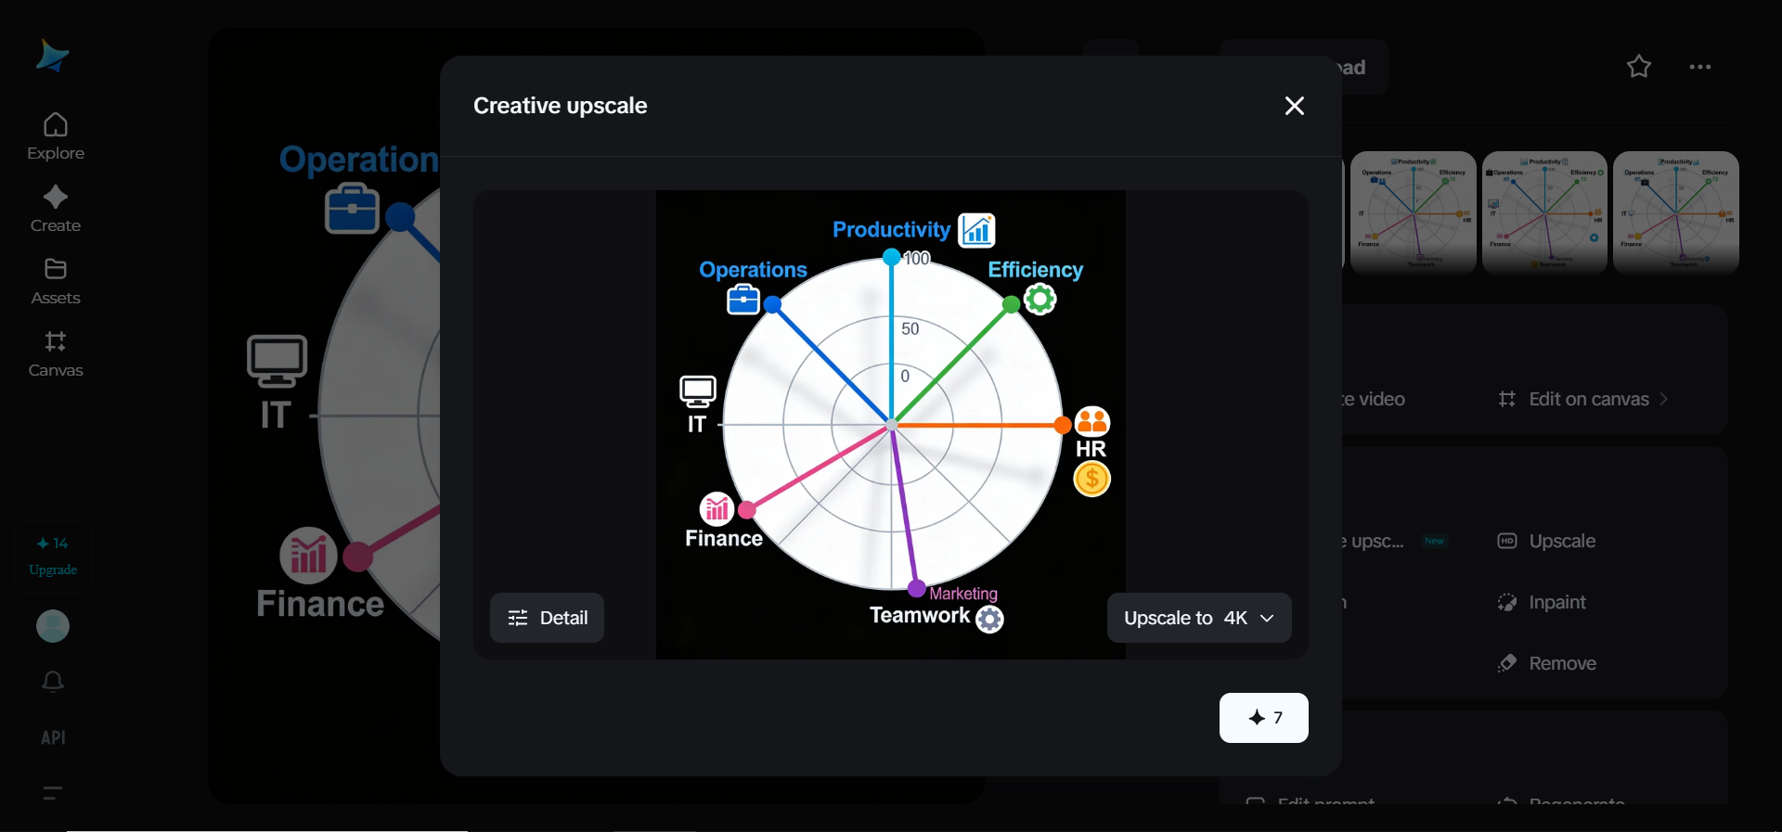Click the Upgrade credits button
Viewport: 1782px width, 832px height.
click(x=53, y=557)
